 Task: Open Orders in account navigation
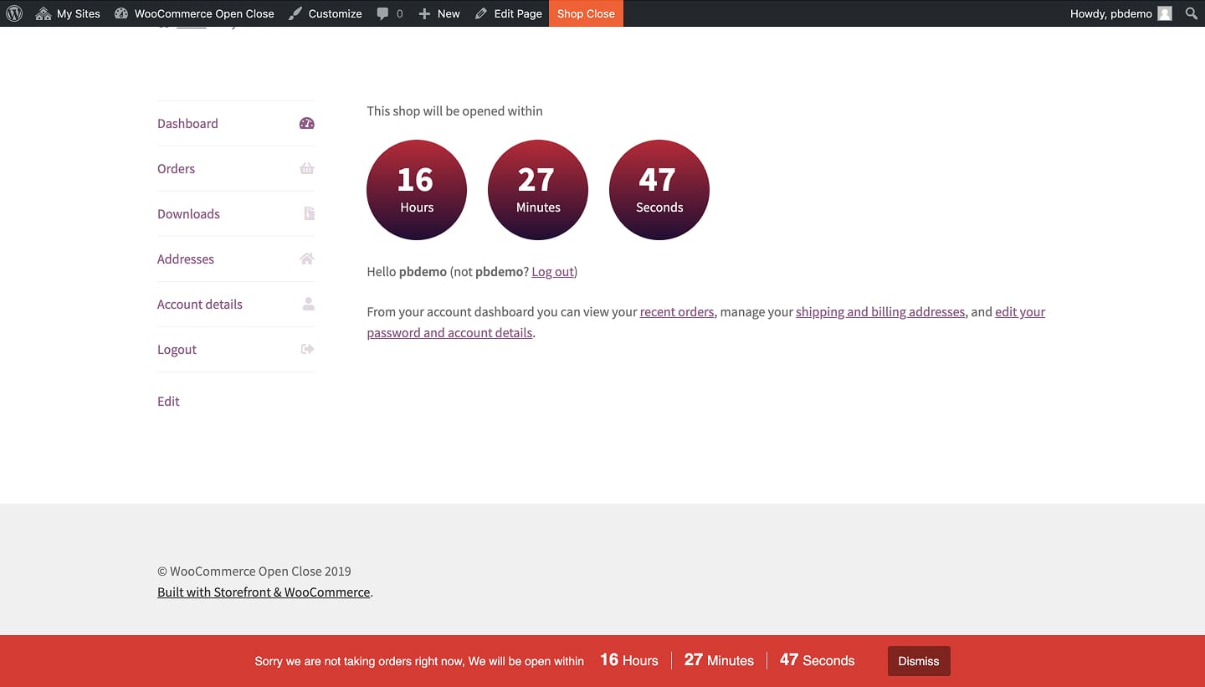(x=176, y=168)
